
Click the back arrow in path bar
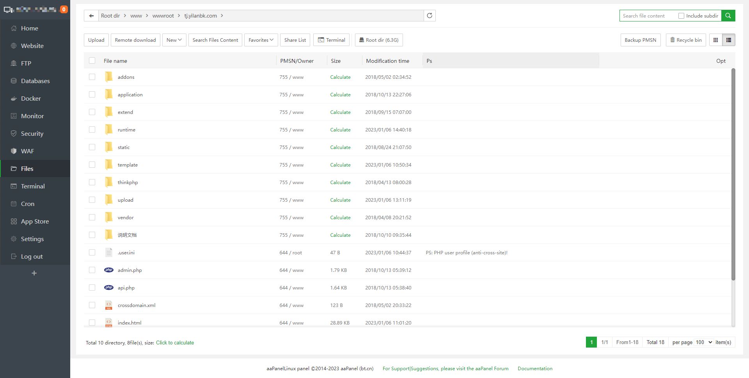point(91,16)
